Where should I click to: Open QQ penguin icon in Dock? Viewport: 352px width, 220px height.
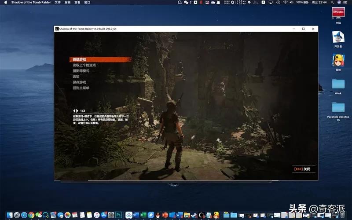pyautogui.click(x=158, y=215)
